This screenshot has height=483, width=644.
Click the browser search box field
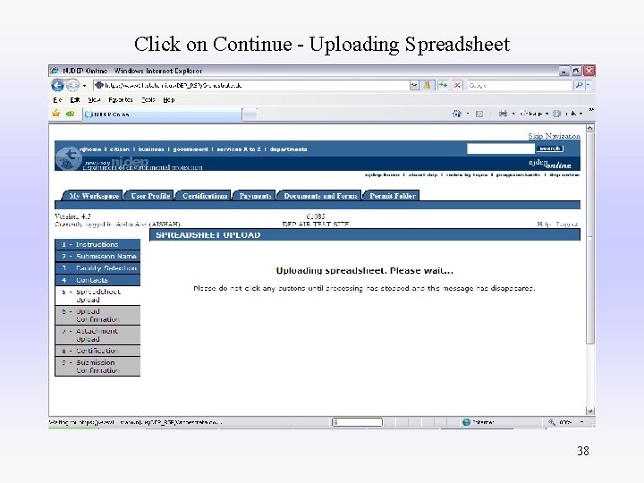520,85
